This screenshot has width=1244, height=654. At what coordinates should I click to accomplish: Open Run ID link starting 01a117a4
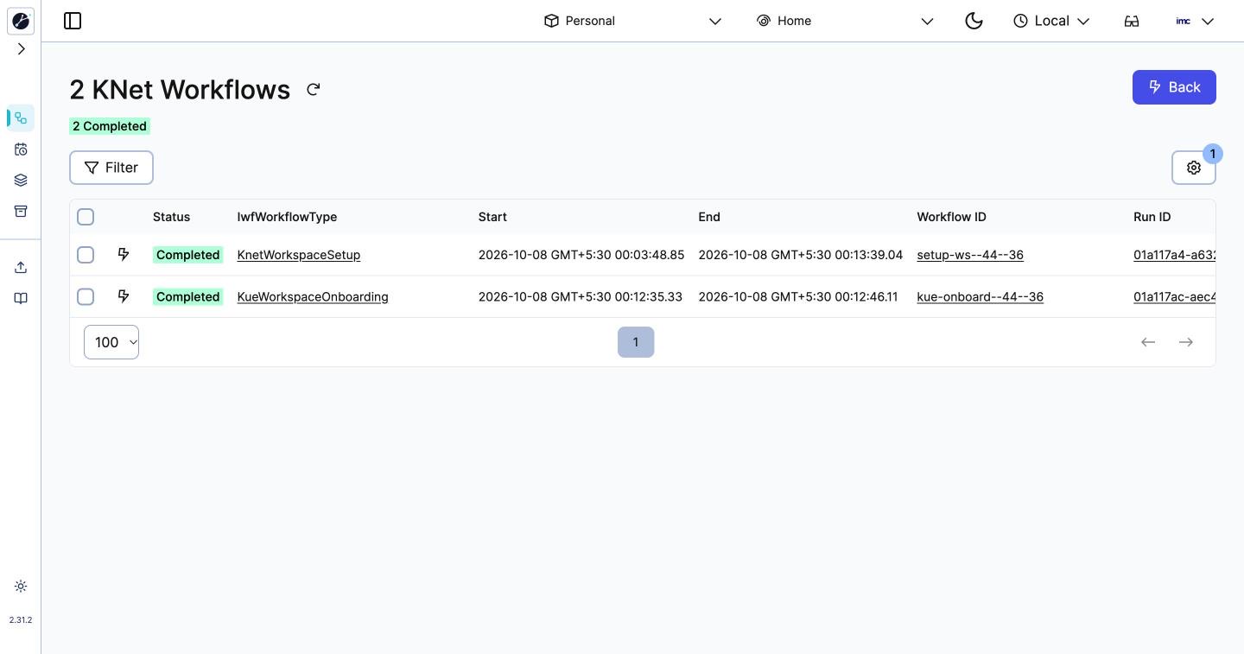coord(1175,255)
